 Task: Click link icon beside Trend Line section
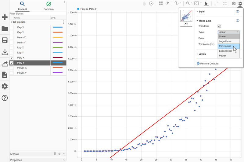point(238,21)
